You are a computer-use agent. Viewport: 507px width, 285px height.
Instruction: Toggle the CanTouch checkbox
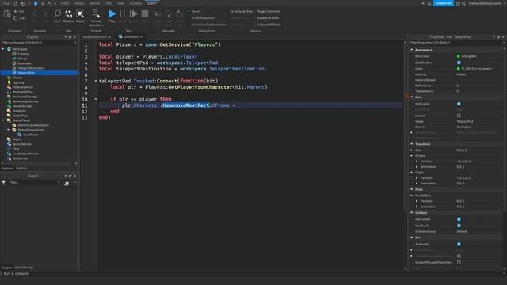tap(459, 226)
